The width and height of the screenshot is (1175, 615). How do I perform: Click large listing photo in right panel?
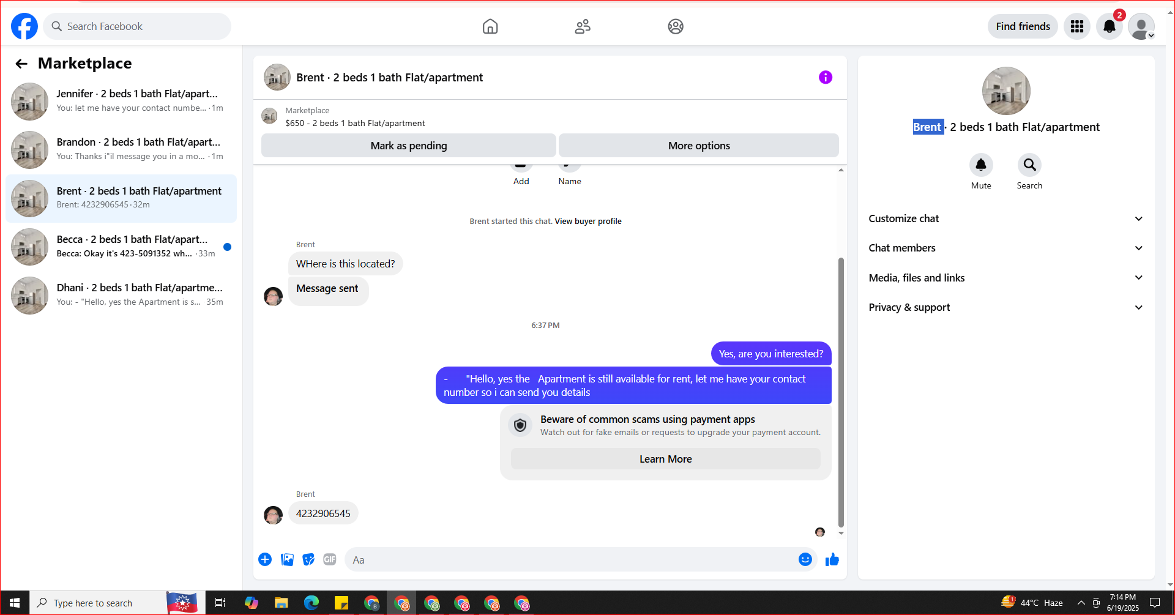click(x=1006, y=91)
